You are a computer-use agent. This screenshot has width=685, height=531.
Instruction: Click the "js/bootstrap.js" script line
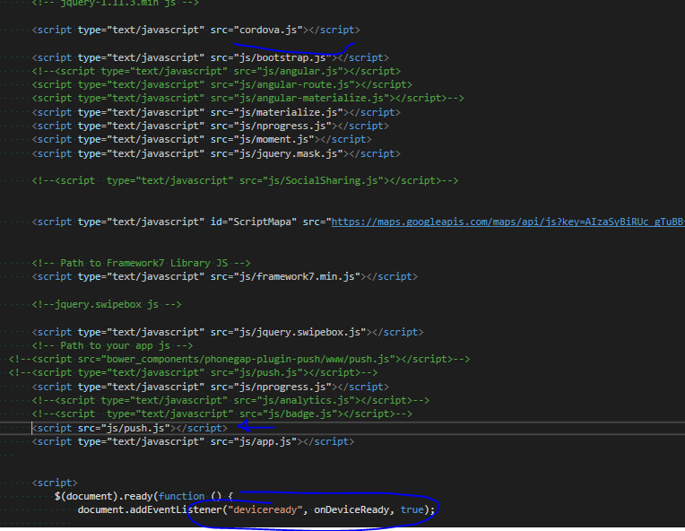pyautogui.click(x=210, y=57)
